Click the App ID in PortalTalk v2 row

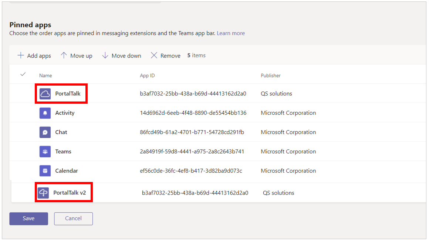(x=195, y=193)
